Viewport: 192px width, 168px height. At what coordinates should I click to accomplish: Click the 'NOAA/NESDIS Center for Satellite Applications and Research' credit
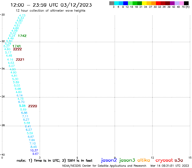[x=104, y=166]
